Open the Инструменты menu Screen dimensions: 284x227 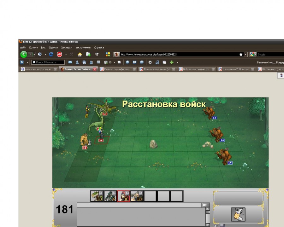83,47
